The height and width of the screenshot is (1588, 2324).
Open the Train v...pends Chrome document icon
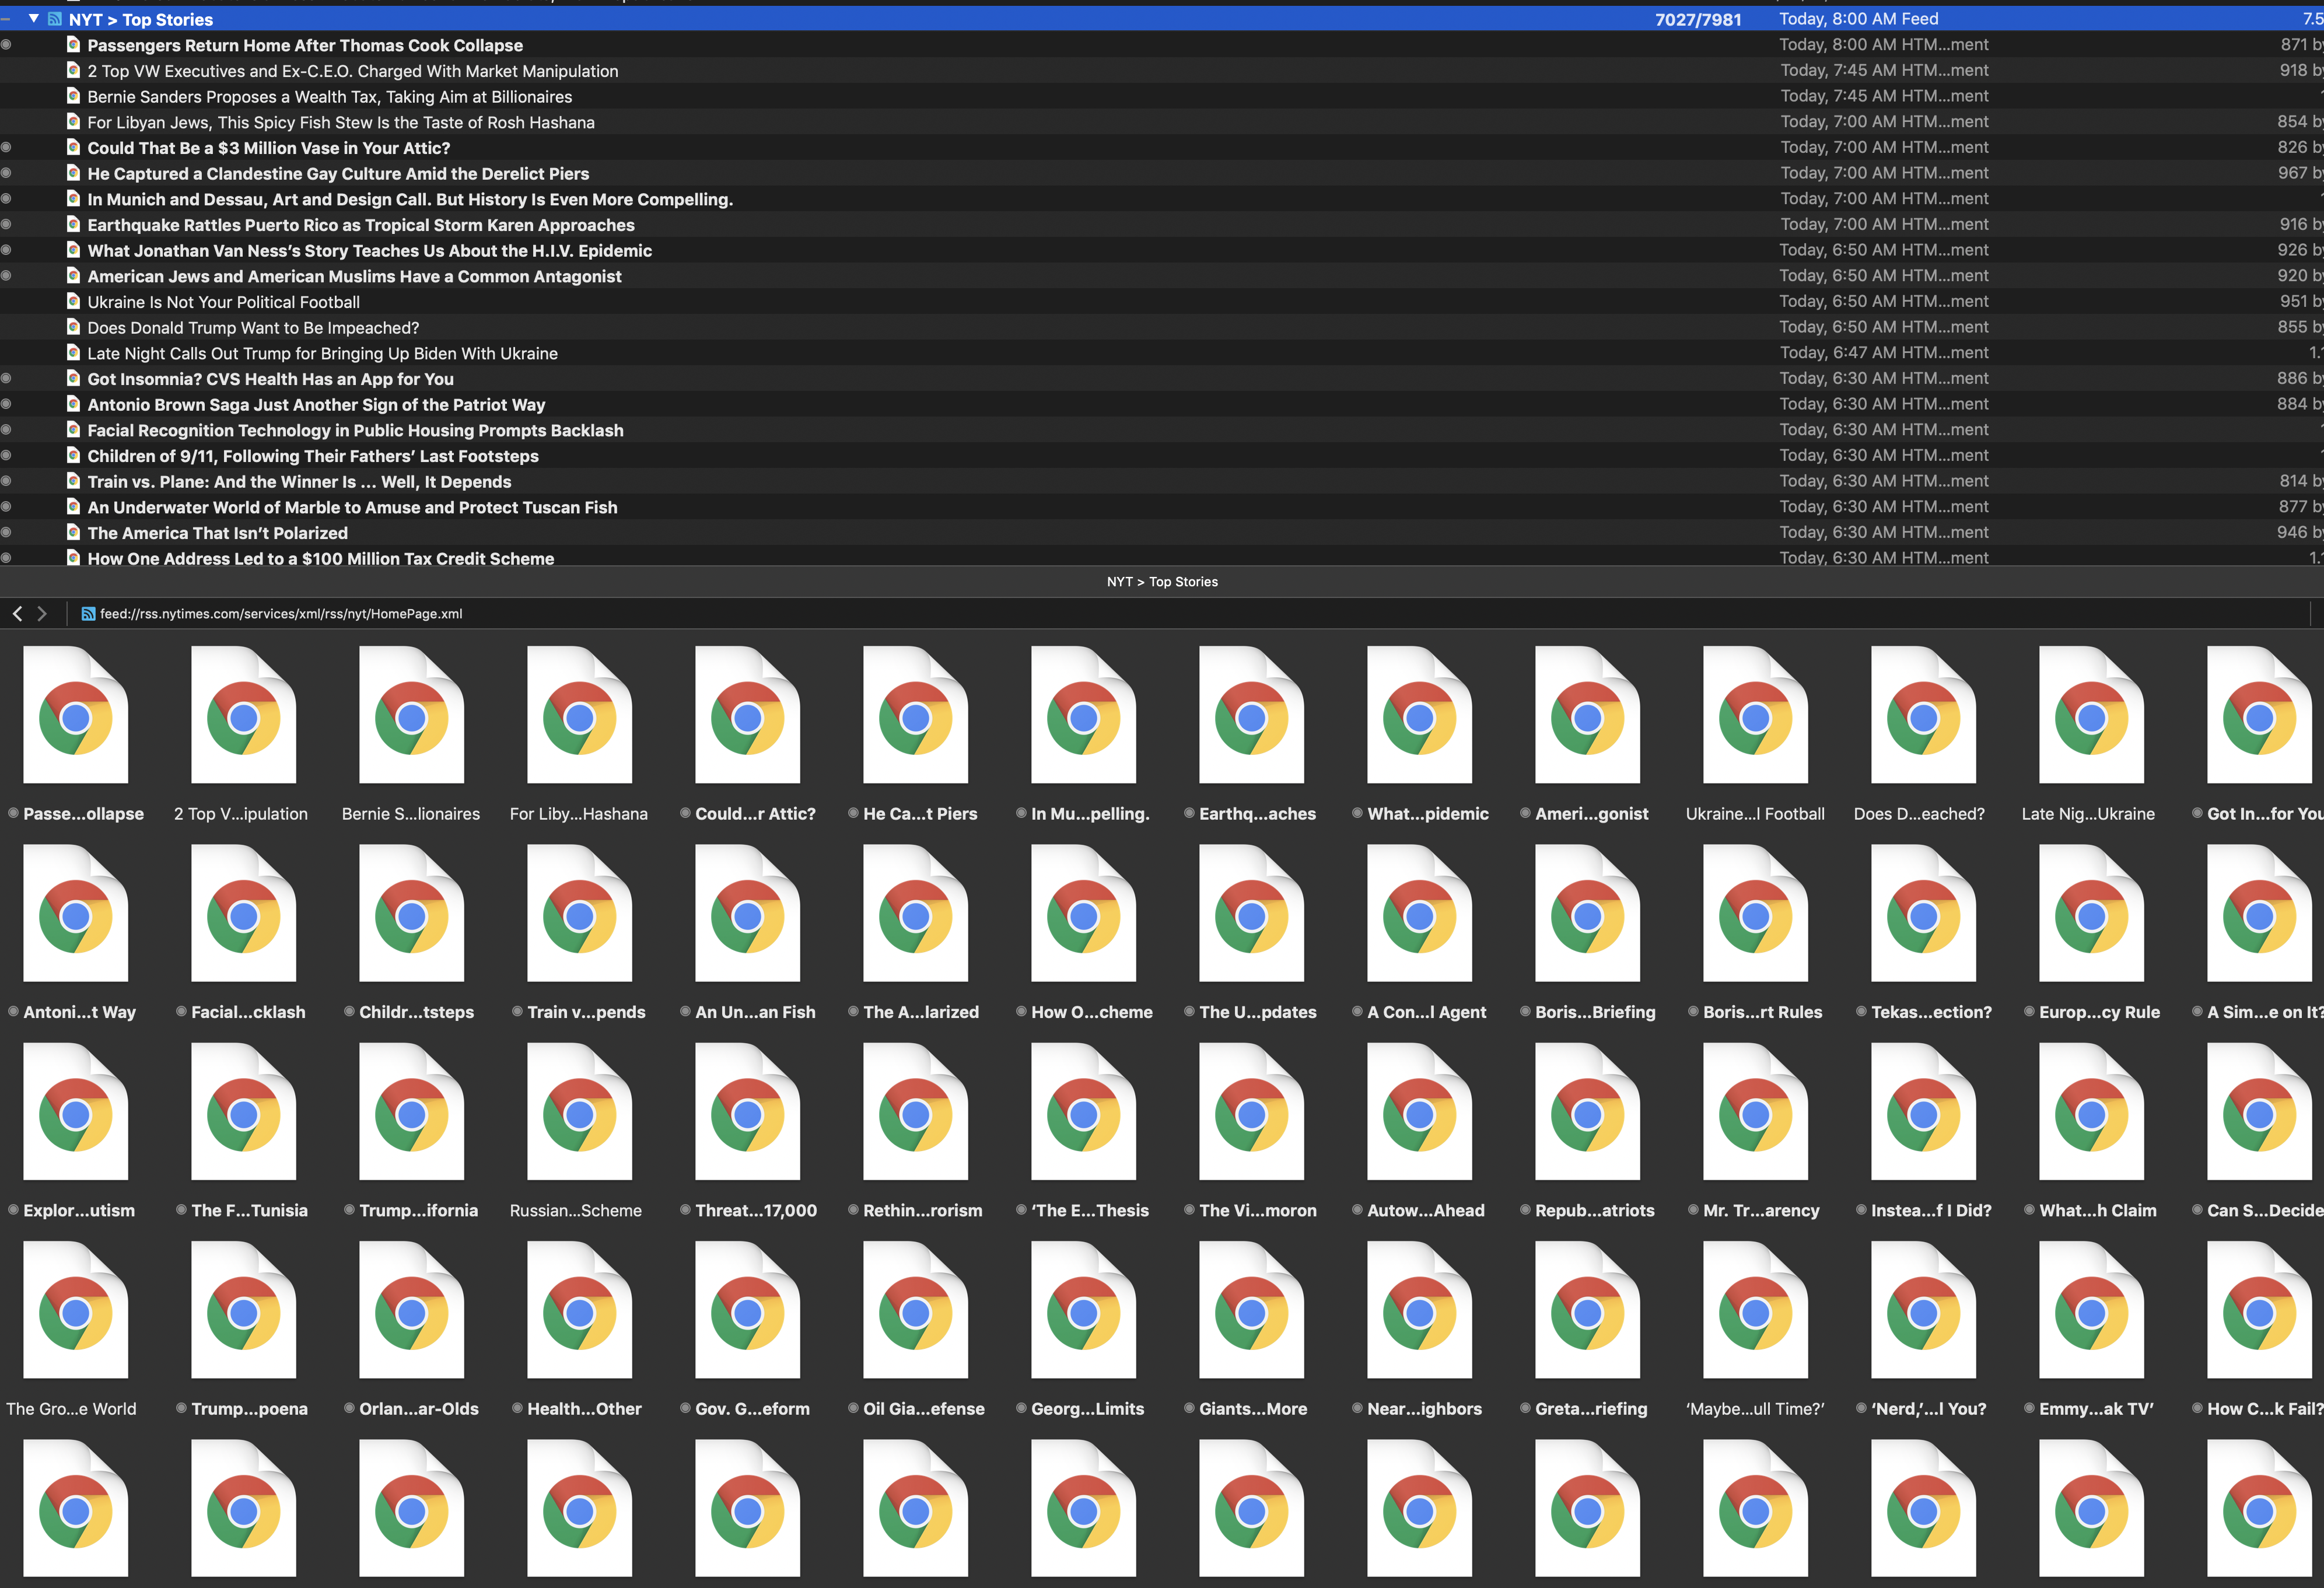[580, 912]
